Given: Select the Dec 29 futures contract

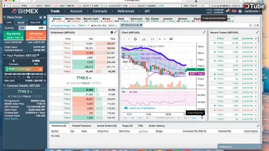Looking at the screenshot, I should coord(104,26).
